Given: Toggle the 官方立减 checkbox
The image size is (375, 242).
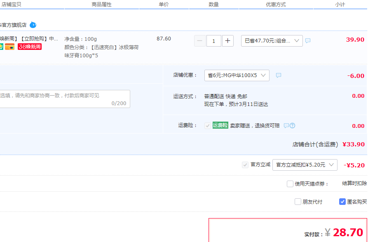Looking at the screenshot, I should 245,165.
